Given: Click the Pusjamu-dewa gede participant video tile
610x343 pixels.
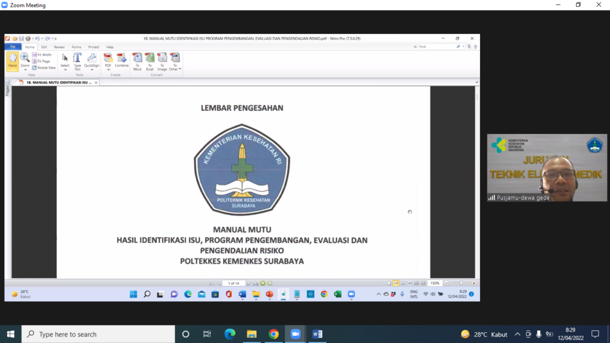Looking at the screenshot, I should point(547,167).
